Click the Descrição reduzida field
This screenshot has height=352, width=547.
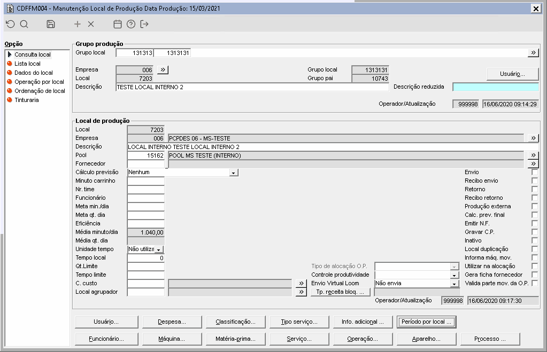(x=495, y=87)
